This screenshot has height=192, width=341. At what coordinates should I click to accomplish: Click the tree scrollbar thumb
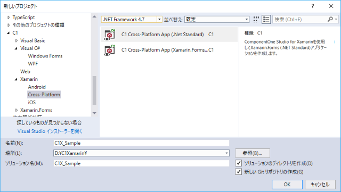coord(94,90)
